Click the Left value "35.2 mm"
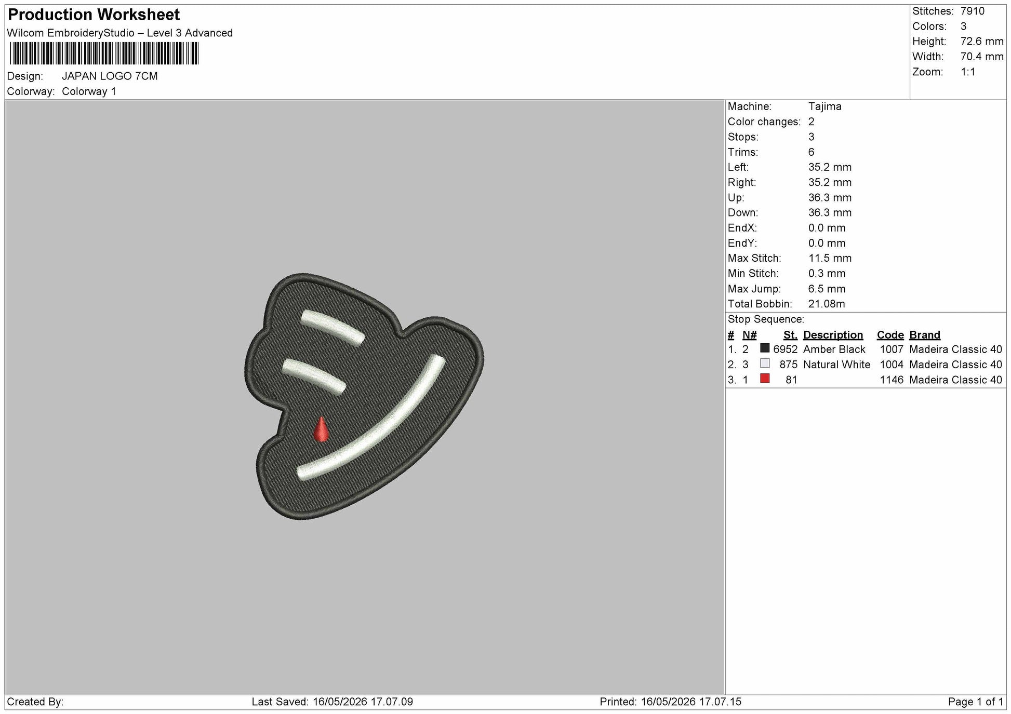This screenshot has height=714, width=1011. 830,167
